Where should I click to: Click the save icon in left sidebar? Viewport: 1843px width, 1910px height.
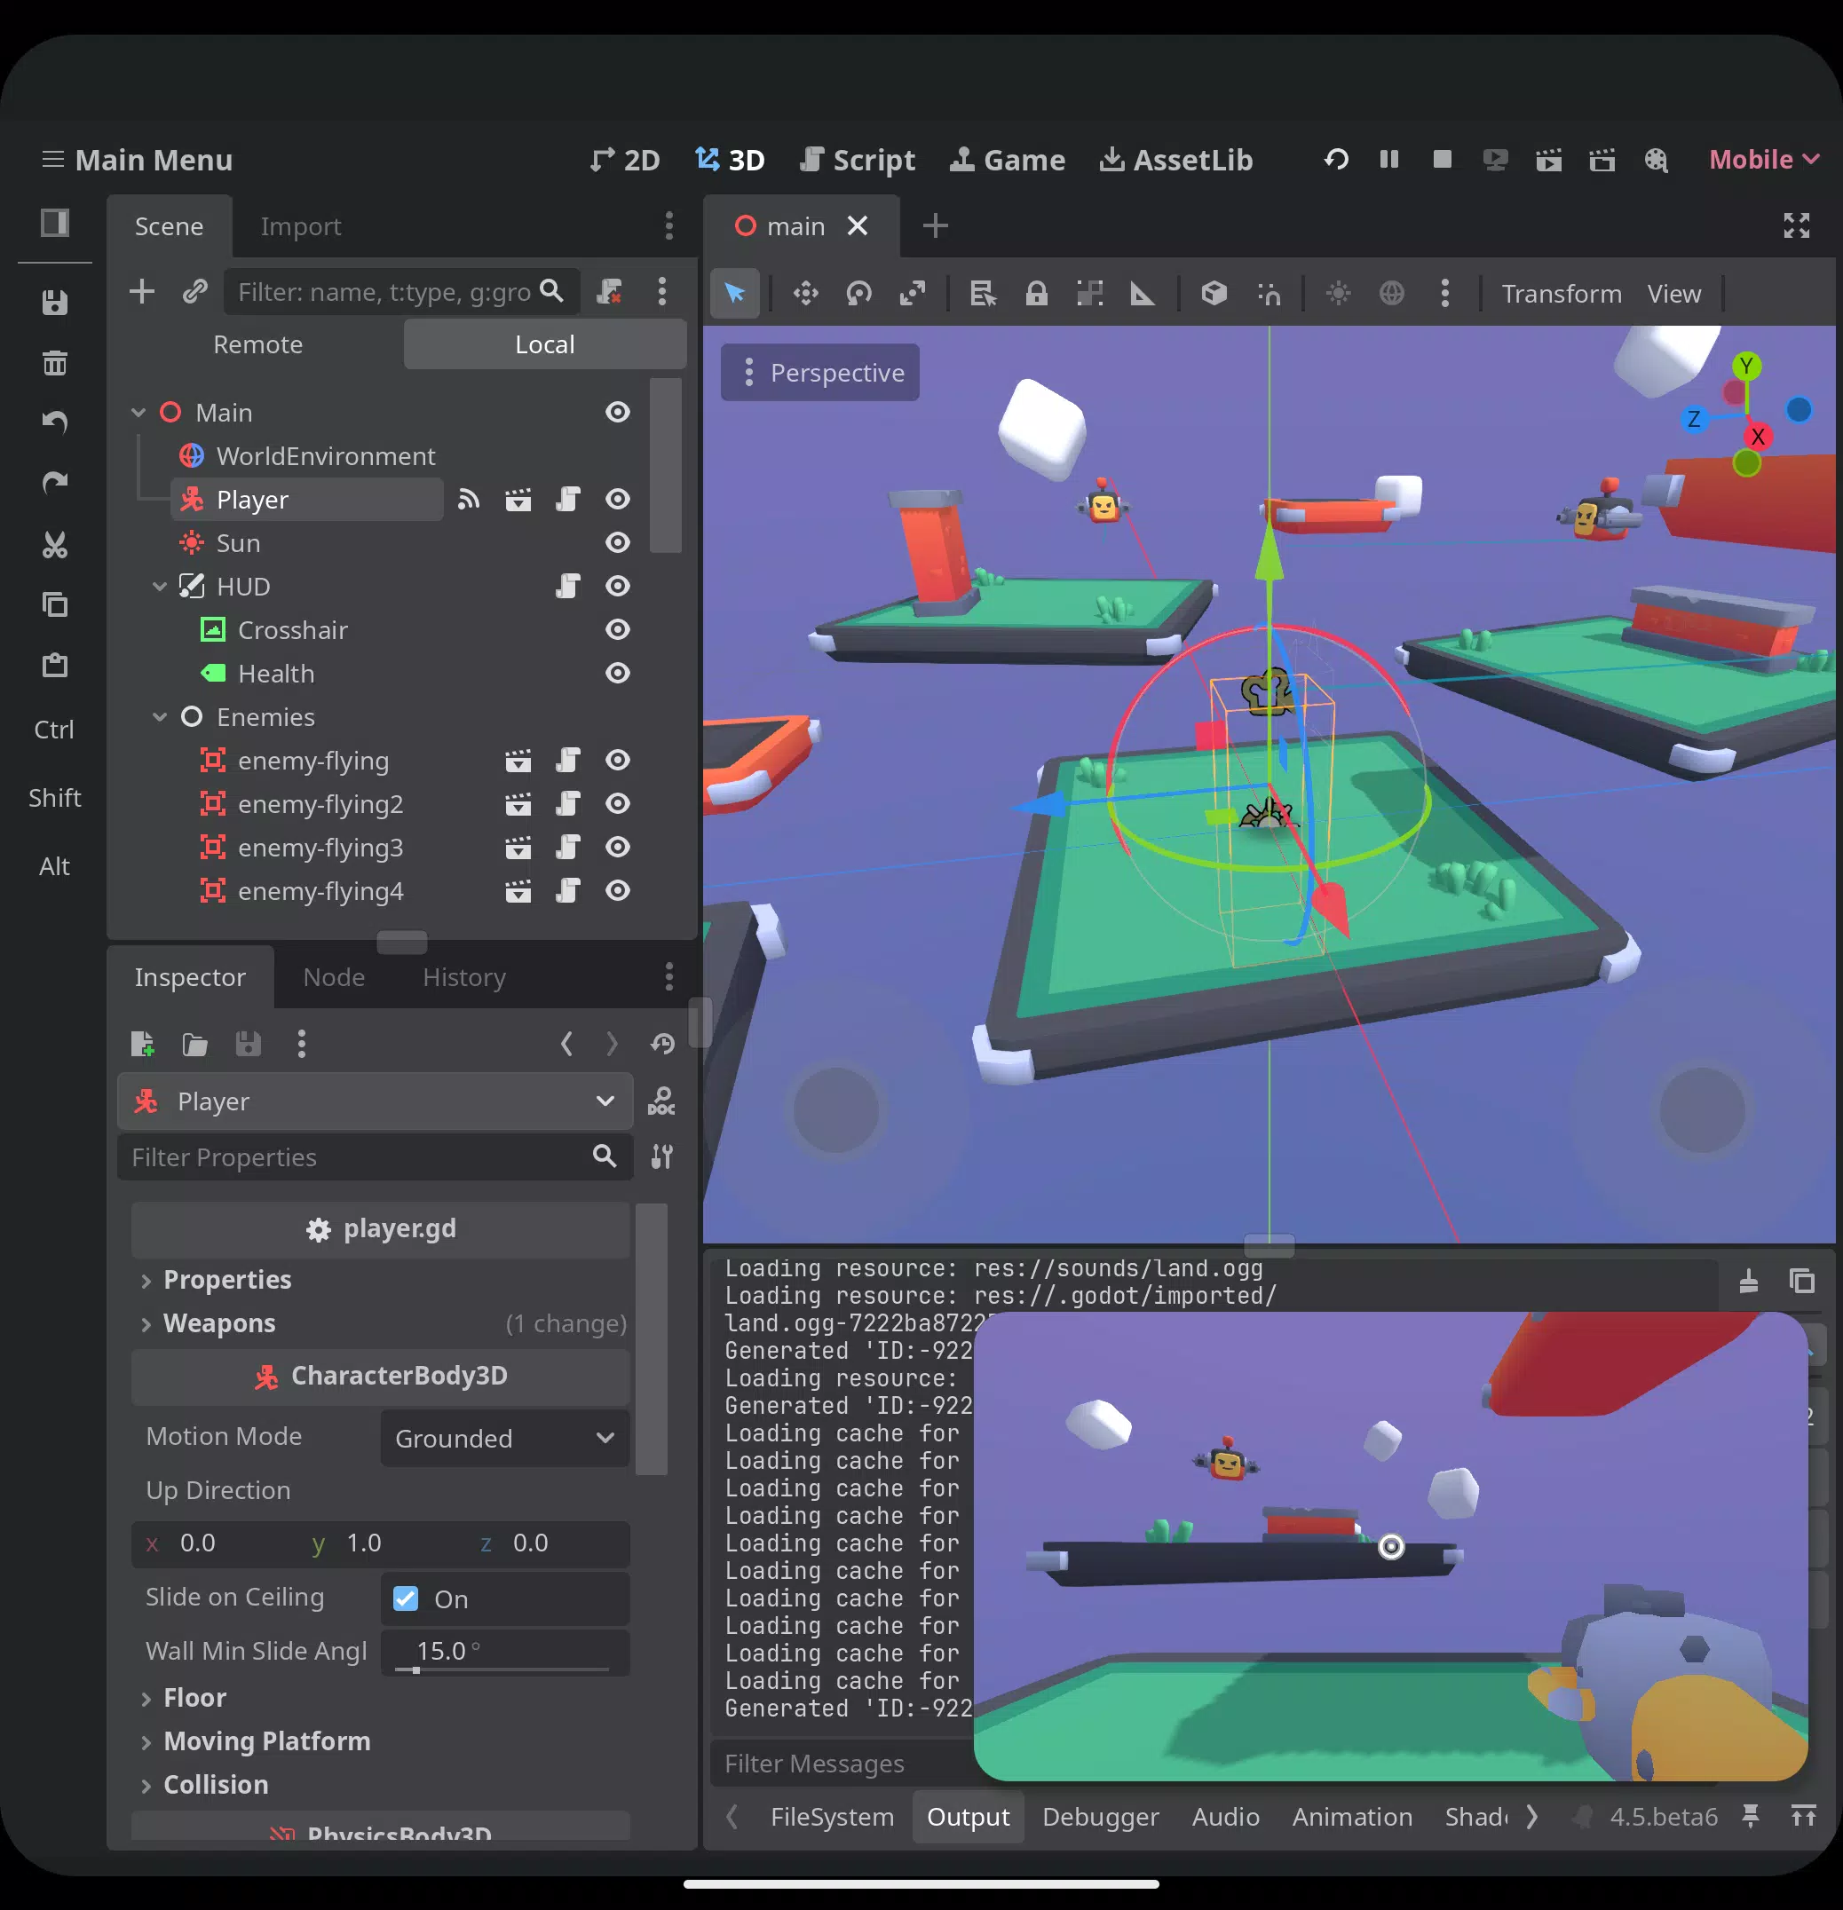tap(54, 303)
